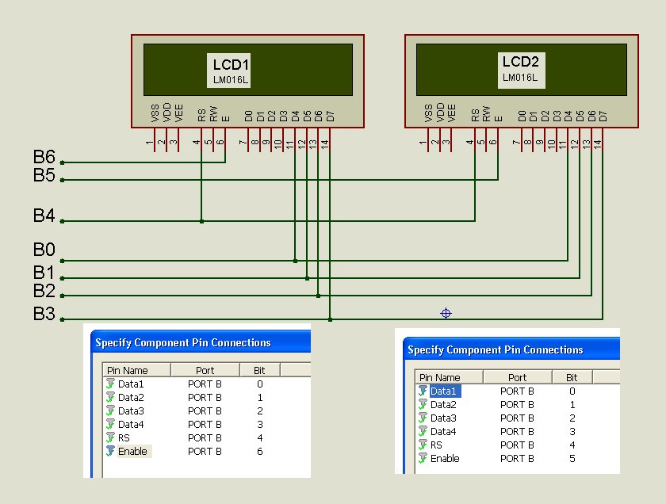
Task: Click VDD pin 2 on LCD2
Action: (439, 139)
